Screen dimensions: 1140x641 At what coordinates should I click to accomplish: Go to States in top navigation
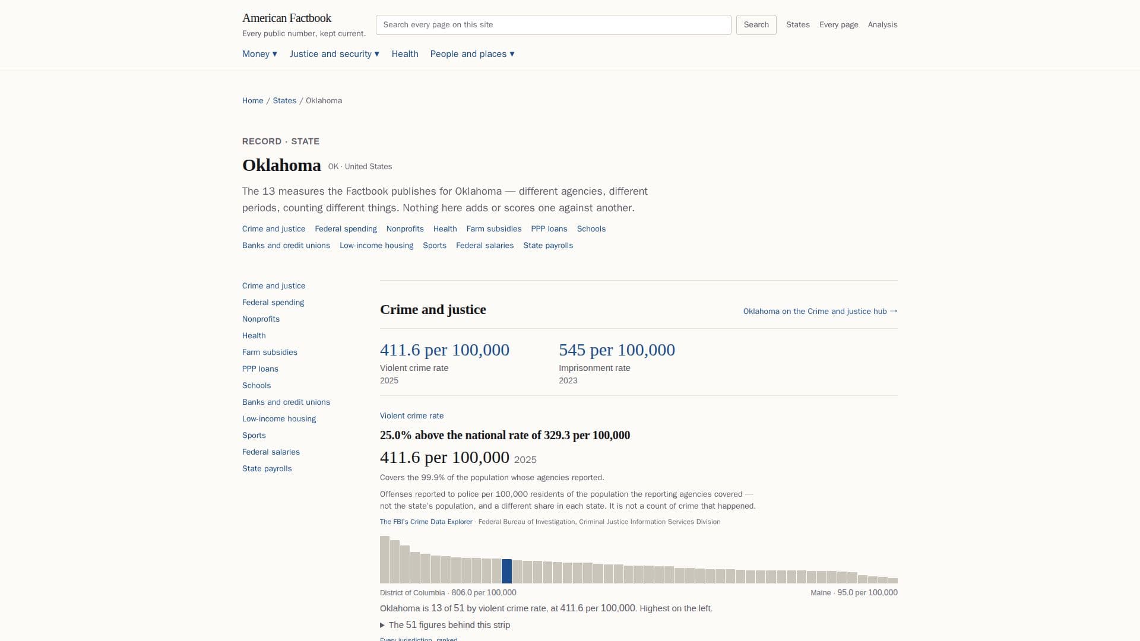[798, 25]
